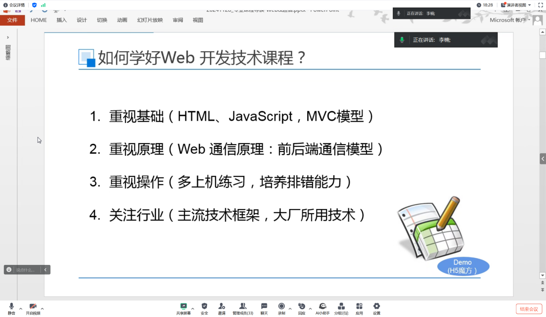Click the 邀请 invite icon
Screen dimensions: 546x317
click(221, 307)
